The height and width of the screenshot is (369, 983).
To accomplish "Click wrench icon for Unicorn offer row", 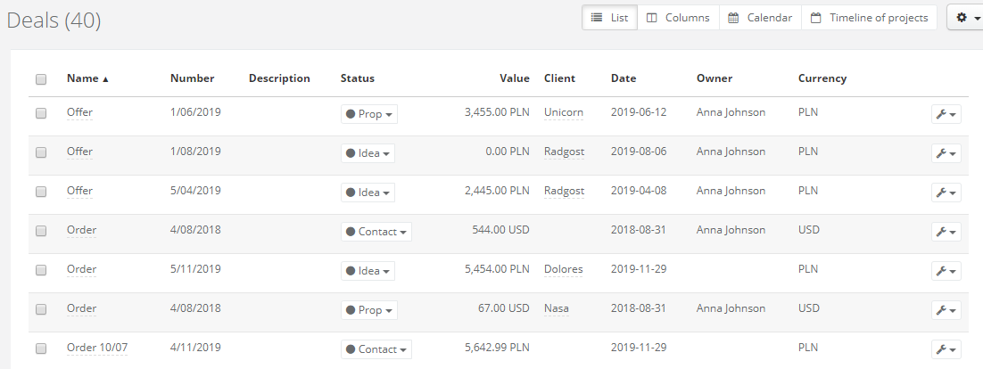I will pyautogui.click(x=946, y=114).
